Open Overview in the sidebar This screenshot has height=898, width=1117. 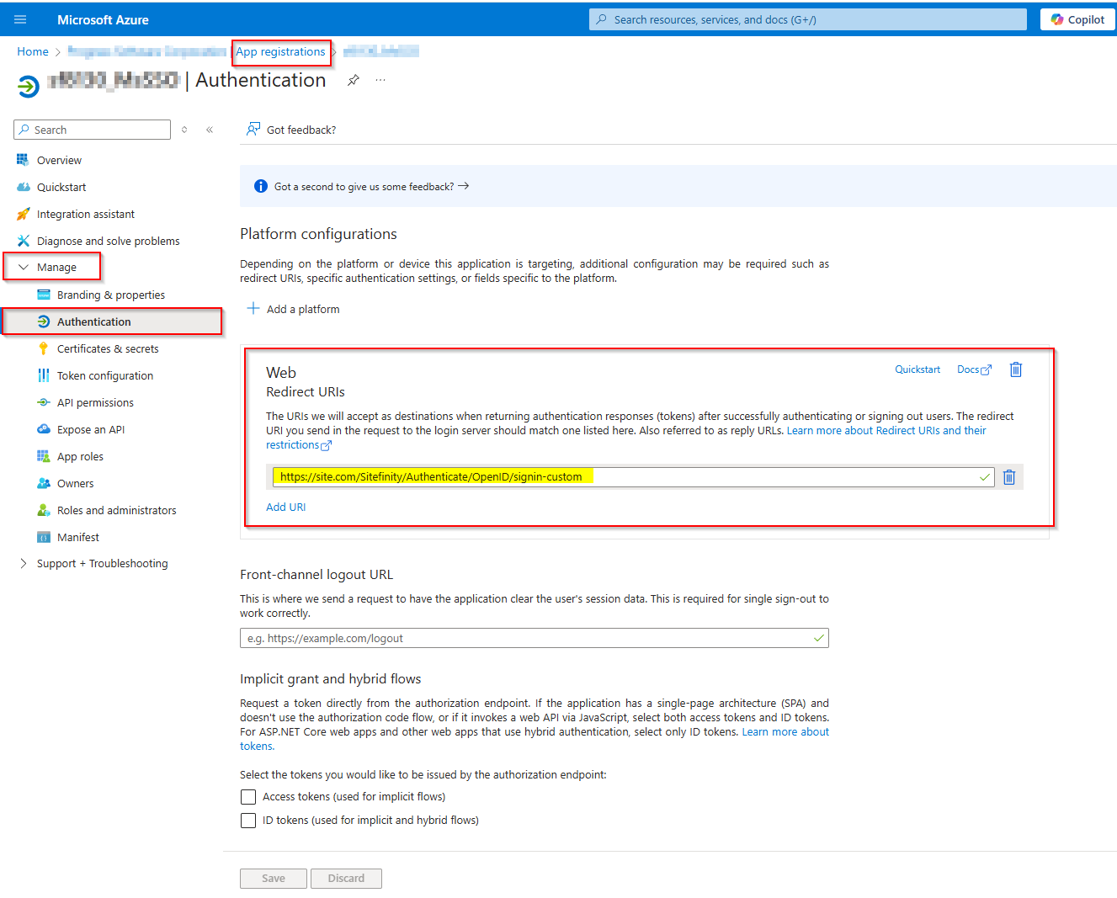point(59,160)
